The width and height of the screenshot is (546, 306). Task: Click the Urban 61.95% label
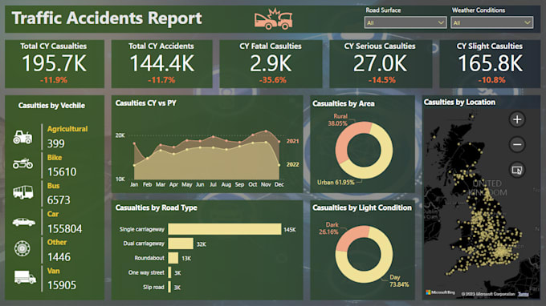coord(336,182)
